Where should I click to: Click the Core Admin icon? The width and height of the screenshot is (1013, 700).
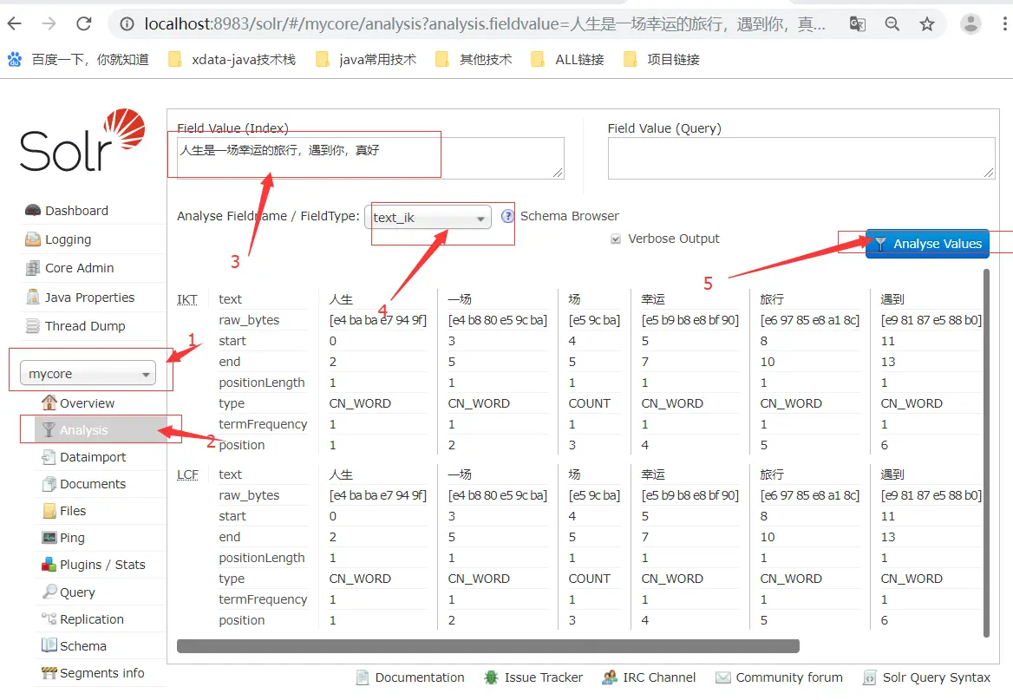(32, 267)
